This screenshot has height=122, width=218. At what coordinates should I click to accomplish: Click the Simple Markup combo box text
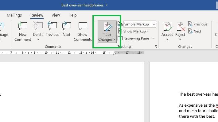(137, 24)
